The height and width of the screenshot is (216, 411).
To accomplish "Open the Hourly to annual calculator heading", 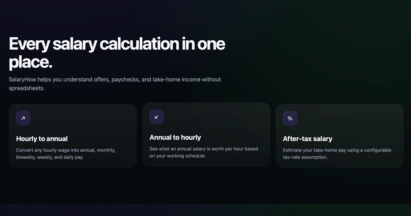I will pyautogui.click(x=42, y=139).
